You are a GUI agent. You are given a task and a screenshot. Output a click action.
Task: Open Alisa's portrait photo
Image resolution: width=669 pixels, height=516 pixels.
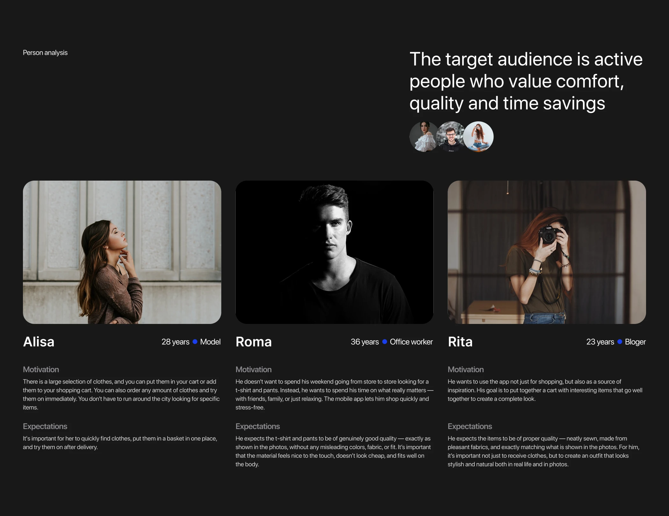pyautogui.click(x=122, y=252)
